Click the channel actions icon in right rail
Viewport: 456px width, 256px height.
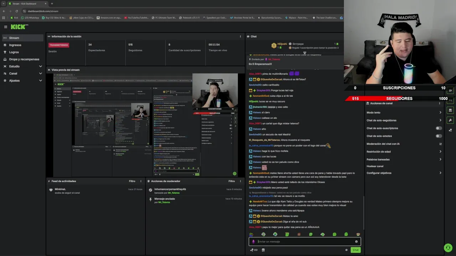click(450, 110)
